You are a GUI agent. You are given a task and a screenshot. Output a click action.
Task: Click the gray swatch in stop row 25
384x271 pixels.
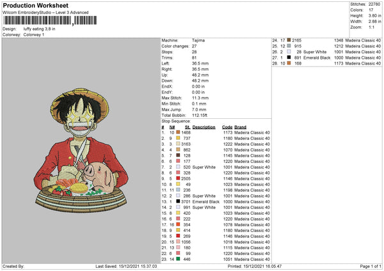pyautogui.click(x=289, y=46)
